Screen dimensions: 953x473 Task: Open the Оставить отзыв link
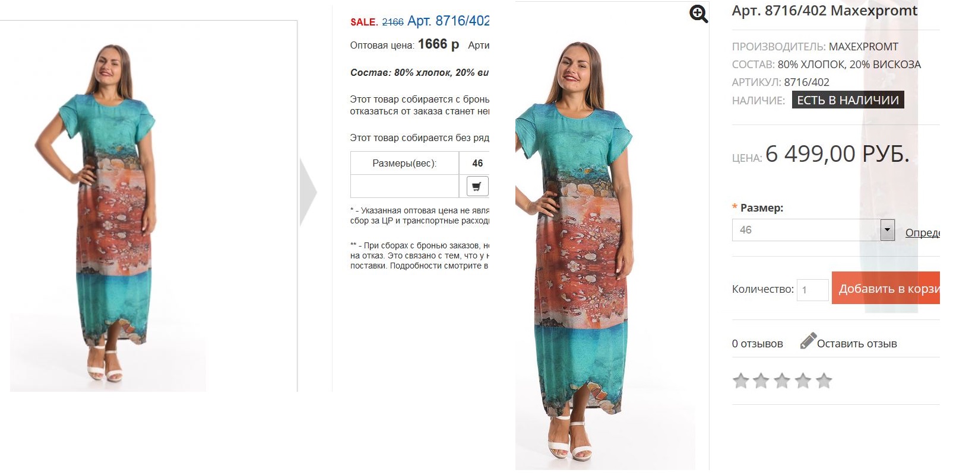click(857, 344)
